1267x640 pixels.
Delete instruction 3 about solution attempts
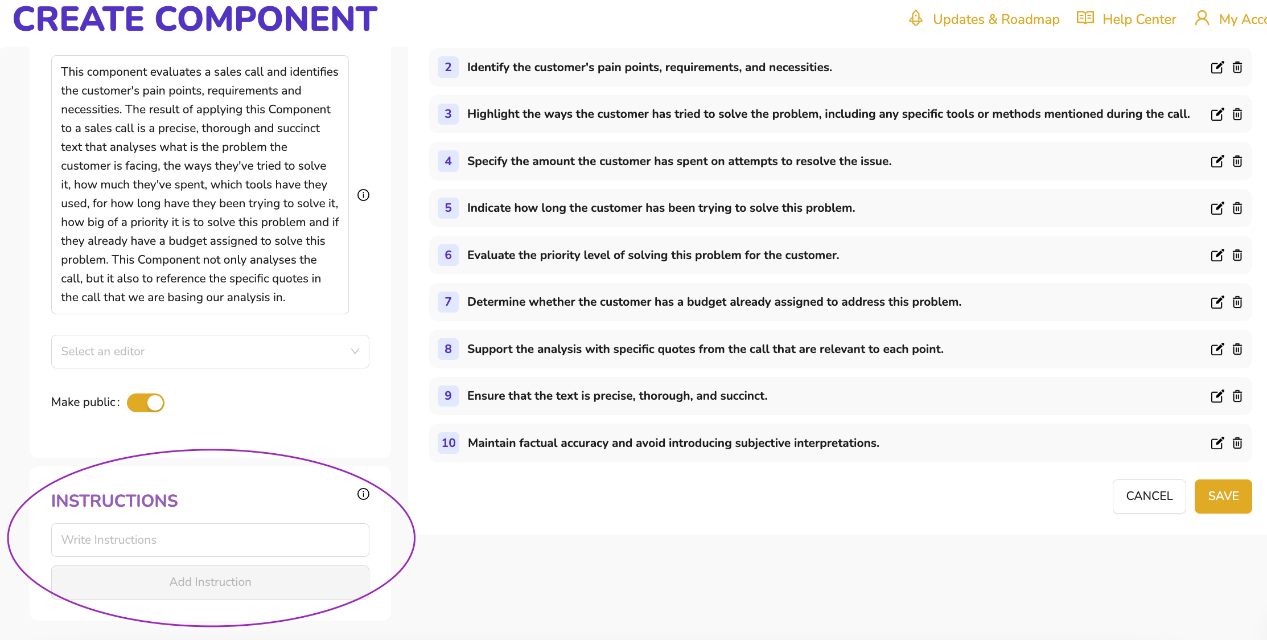1237,114
